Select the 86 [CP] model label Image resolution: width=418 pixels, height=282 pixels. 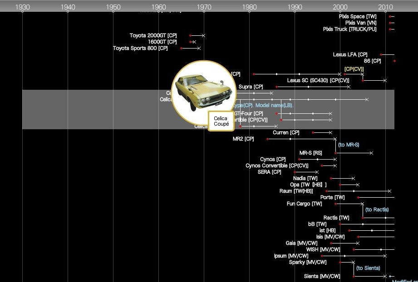point(372,61)
